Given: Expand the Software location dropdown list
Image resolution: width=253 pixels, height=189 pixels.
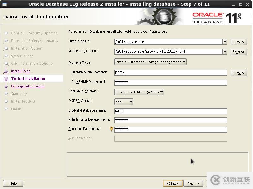Looking at the screenshot, I should point(225,51).
